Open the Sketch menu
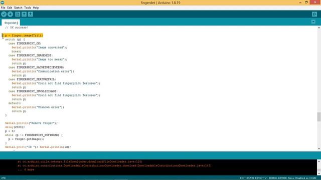 [x=18, y=8]
